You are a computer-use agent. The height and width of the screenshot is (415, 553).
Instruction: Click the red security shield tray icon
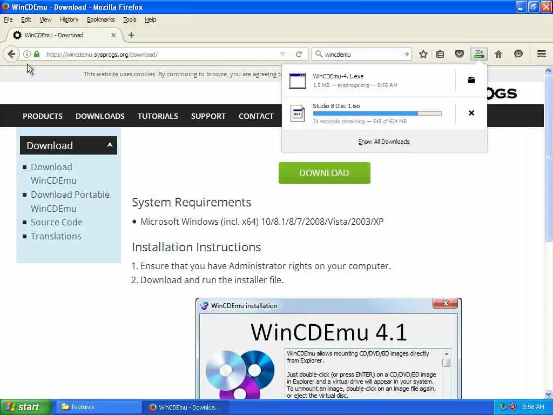pos(513,407)
